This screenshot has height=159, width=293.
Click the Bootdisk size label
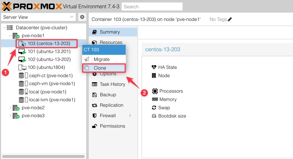coord(172,116)
